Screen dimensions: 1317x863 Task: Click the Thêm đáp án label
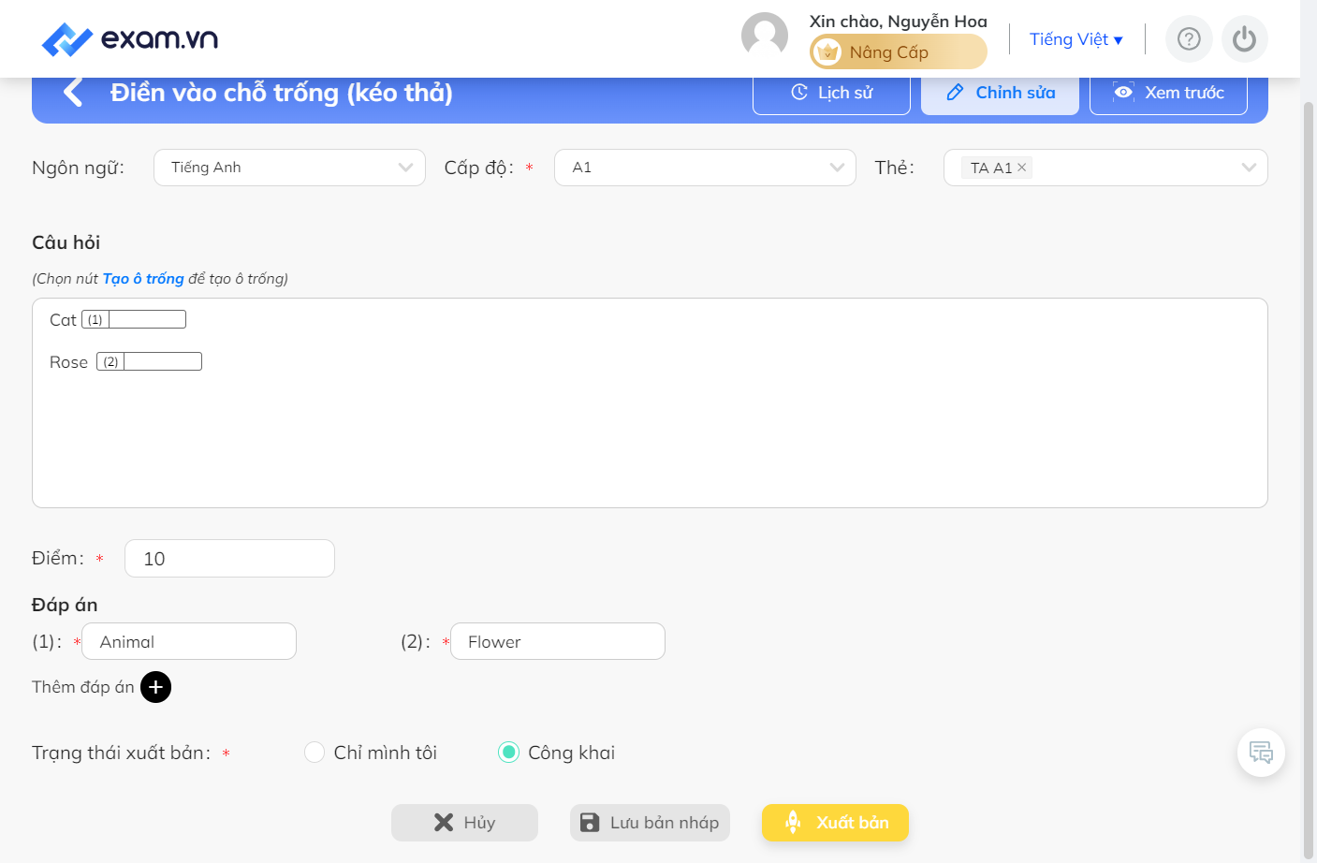tap(83, 687)
